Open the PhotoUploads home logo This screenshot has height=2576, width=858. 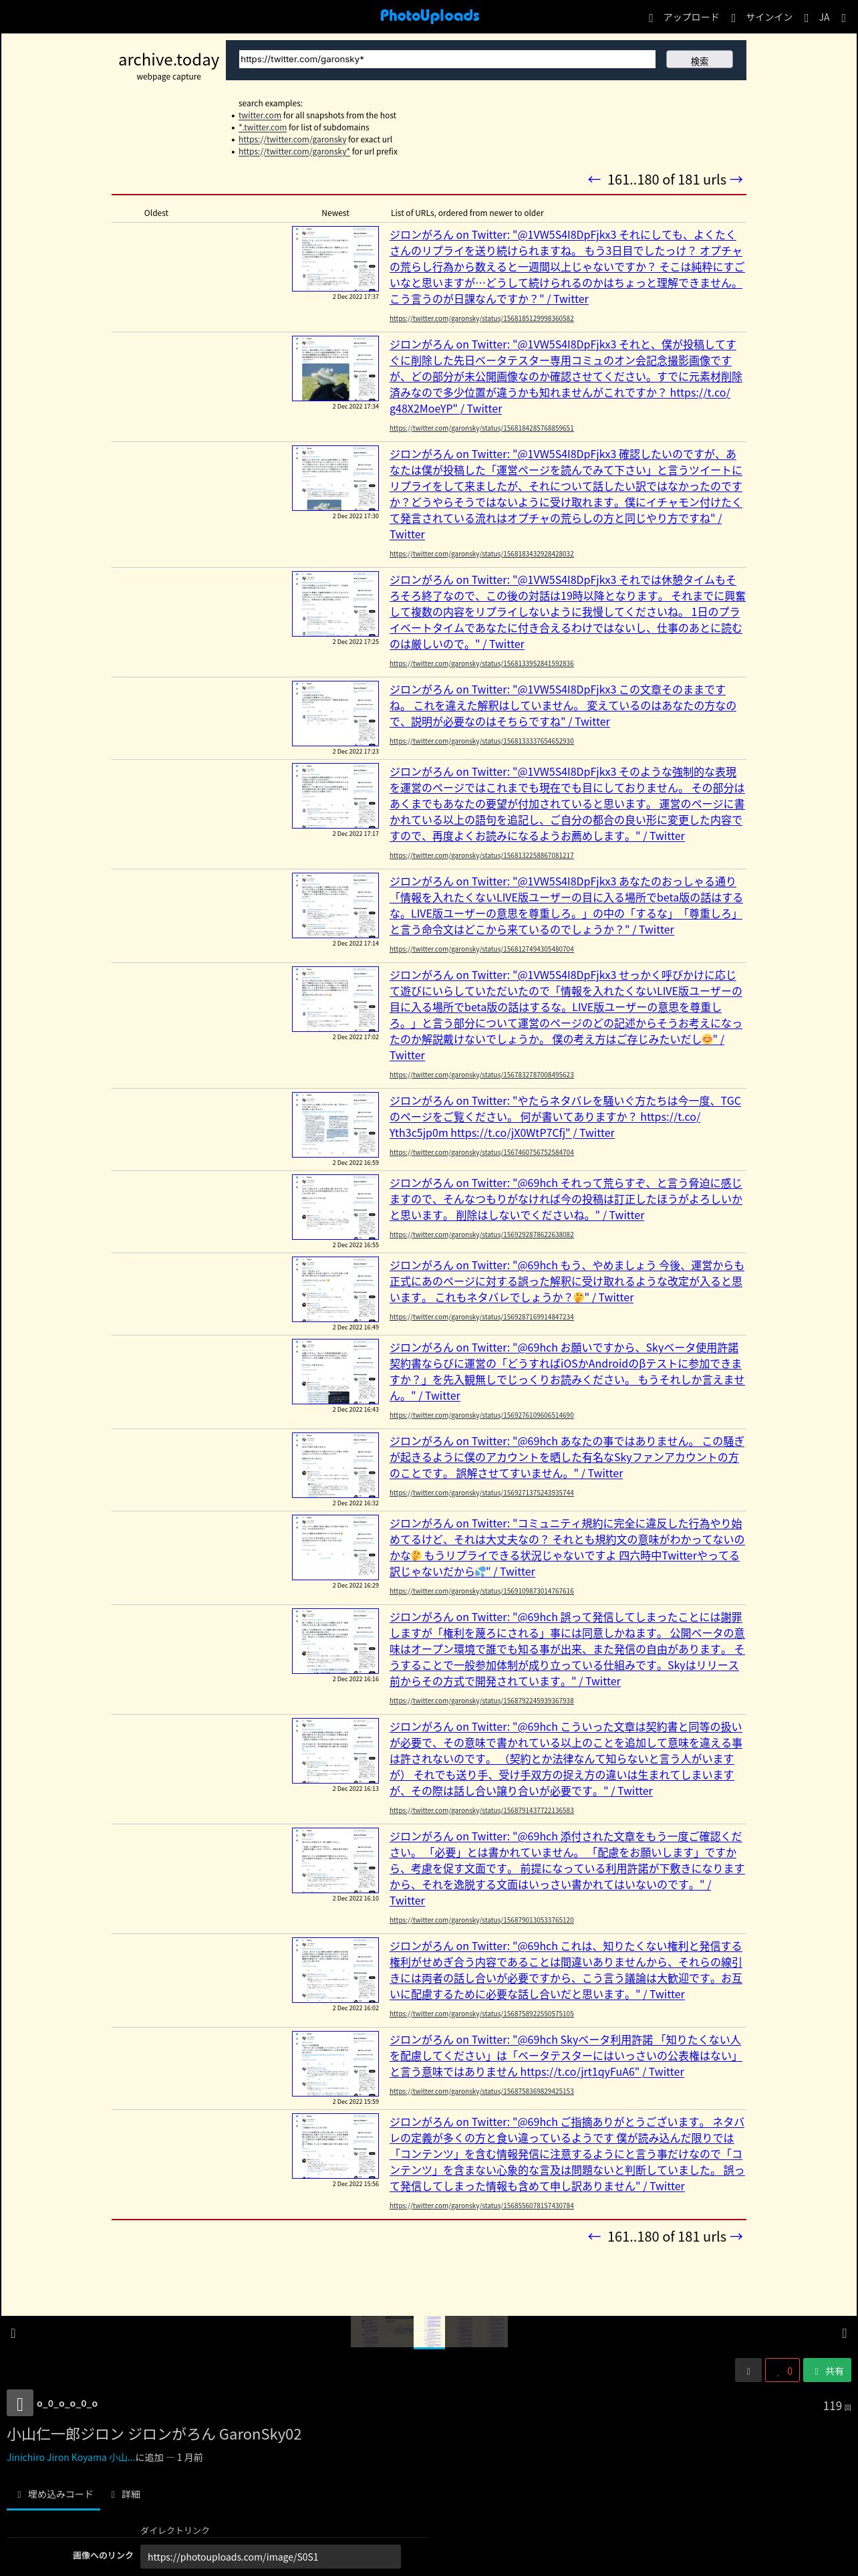430,16
